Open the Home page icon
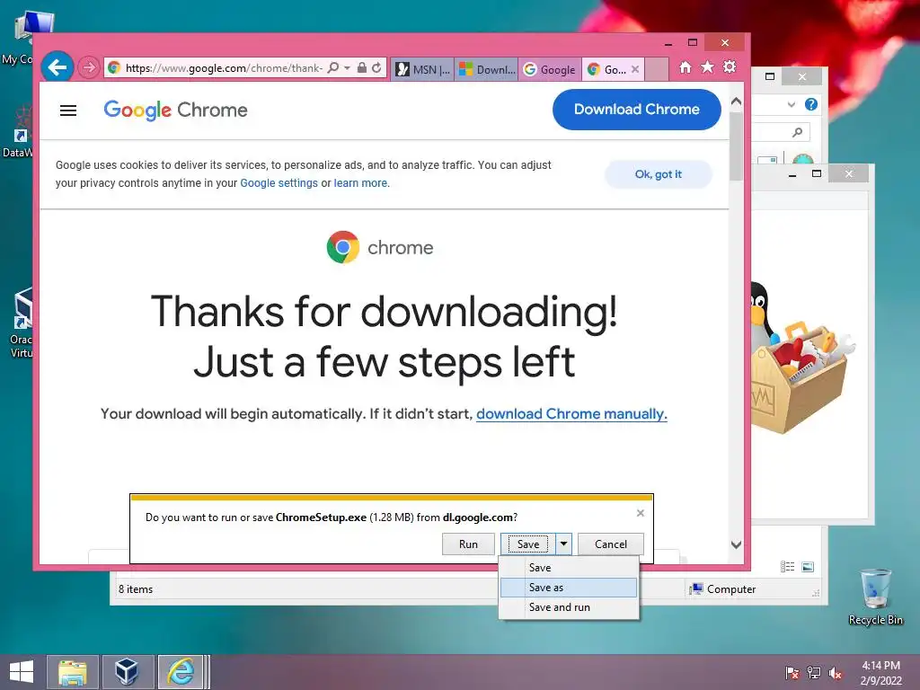Image resolution: width=920 pixels, height=690 pixels. [x=686, y=67]
